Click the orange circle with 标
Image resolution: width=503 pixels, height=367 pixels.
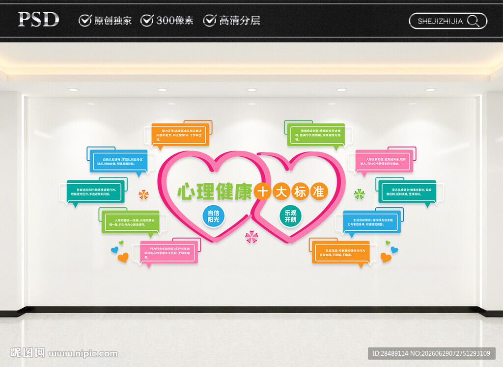[300, 191]
